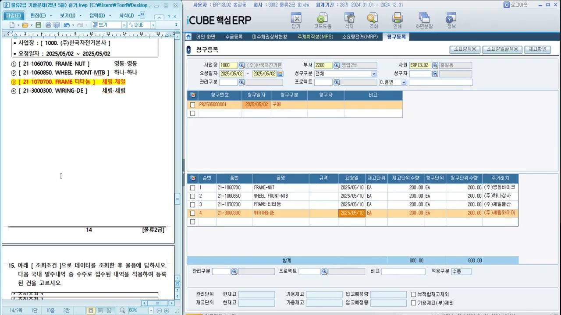
Task: Open lookup icon next to 사업장 field
Action: point(241,65)
